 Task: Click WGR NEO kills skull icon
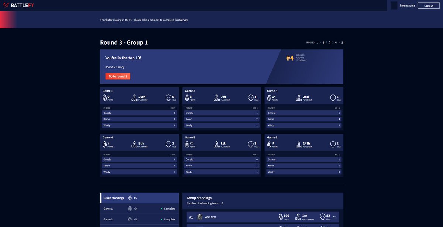coord(322,217)
